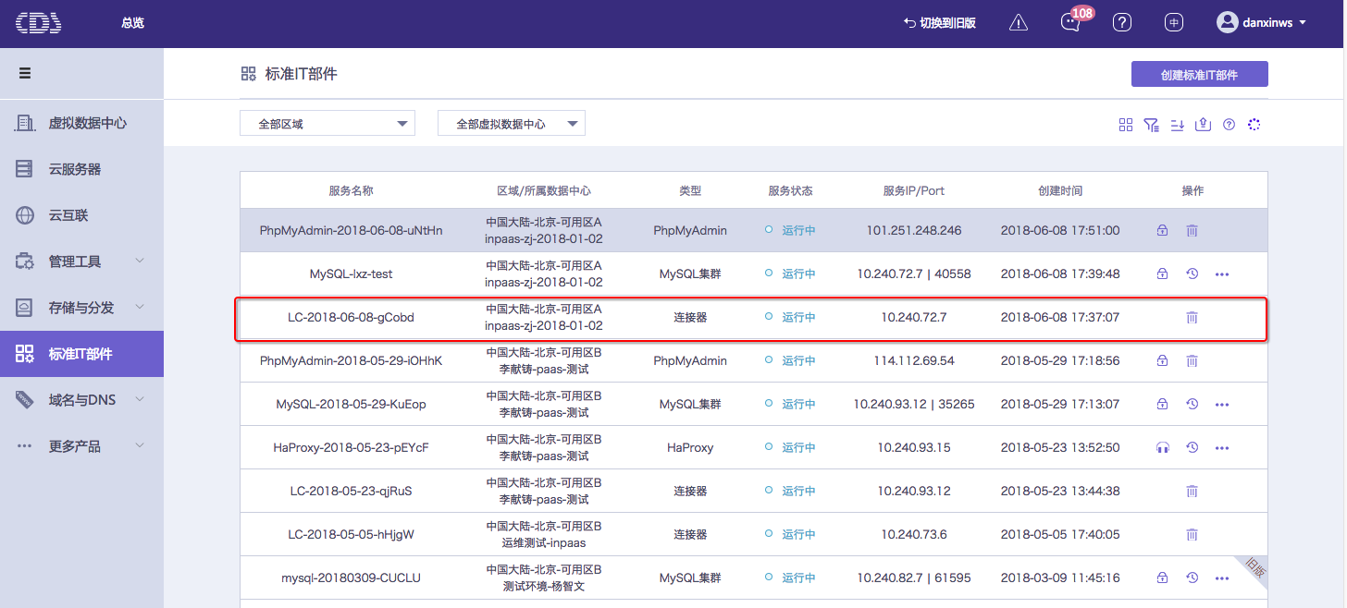This screenshot has height=608, width=1347.
Task: Click the 标准IT部件 page title
Action: pos(301,74)
